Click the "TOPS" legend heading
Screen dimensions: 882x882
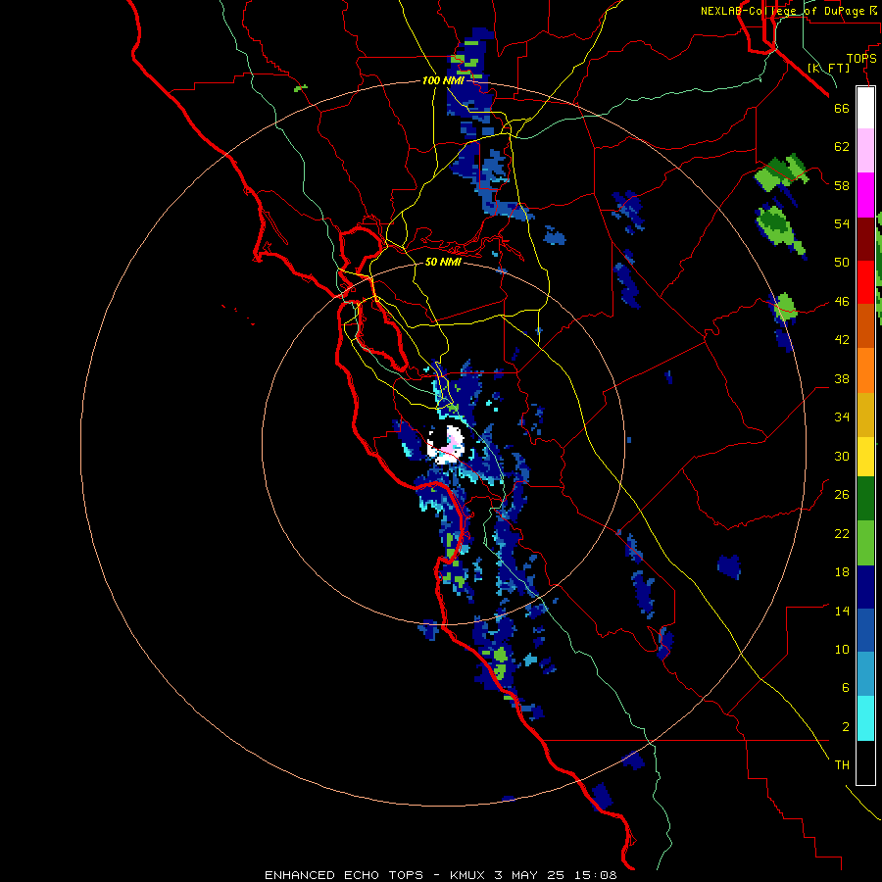[x=861, y=59]
